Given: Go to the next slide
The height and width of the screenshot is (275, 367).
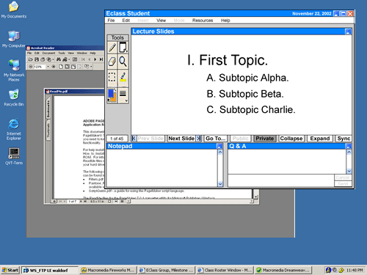Looking at the screenshot, I should click(181, 139).
